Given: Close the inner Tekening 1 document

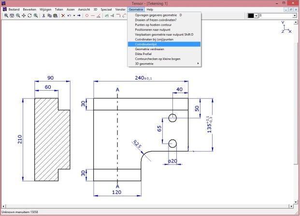Looking at the screenshot, I should [x=296, y=10].
